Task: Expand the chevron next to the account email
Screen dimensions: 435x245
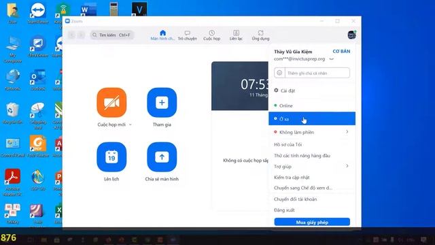Action: point(332,59)
